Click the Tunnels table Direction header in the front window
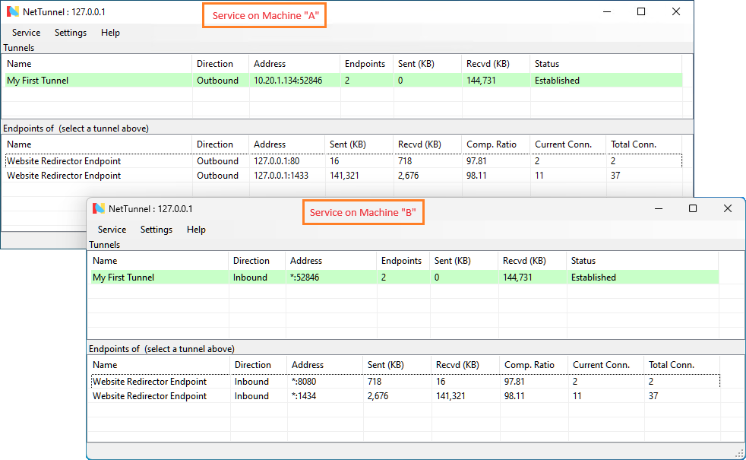 click(x=251, y=261)
